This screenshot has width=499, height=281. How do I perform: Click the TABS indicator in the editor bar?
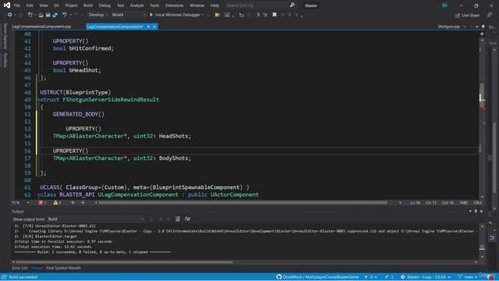pyautogui.click(x=463, y=203)
